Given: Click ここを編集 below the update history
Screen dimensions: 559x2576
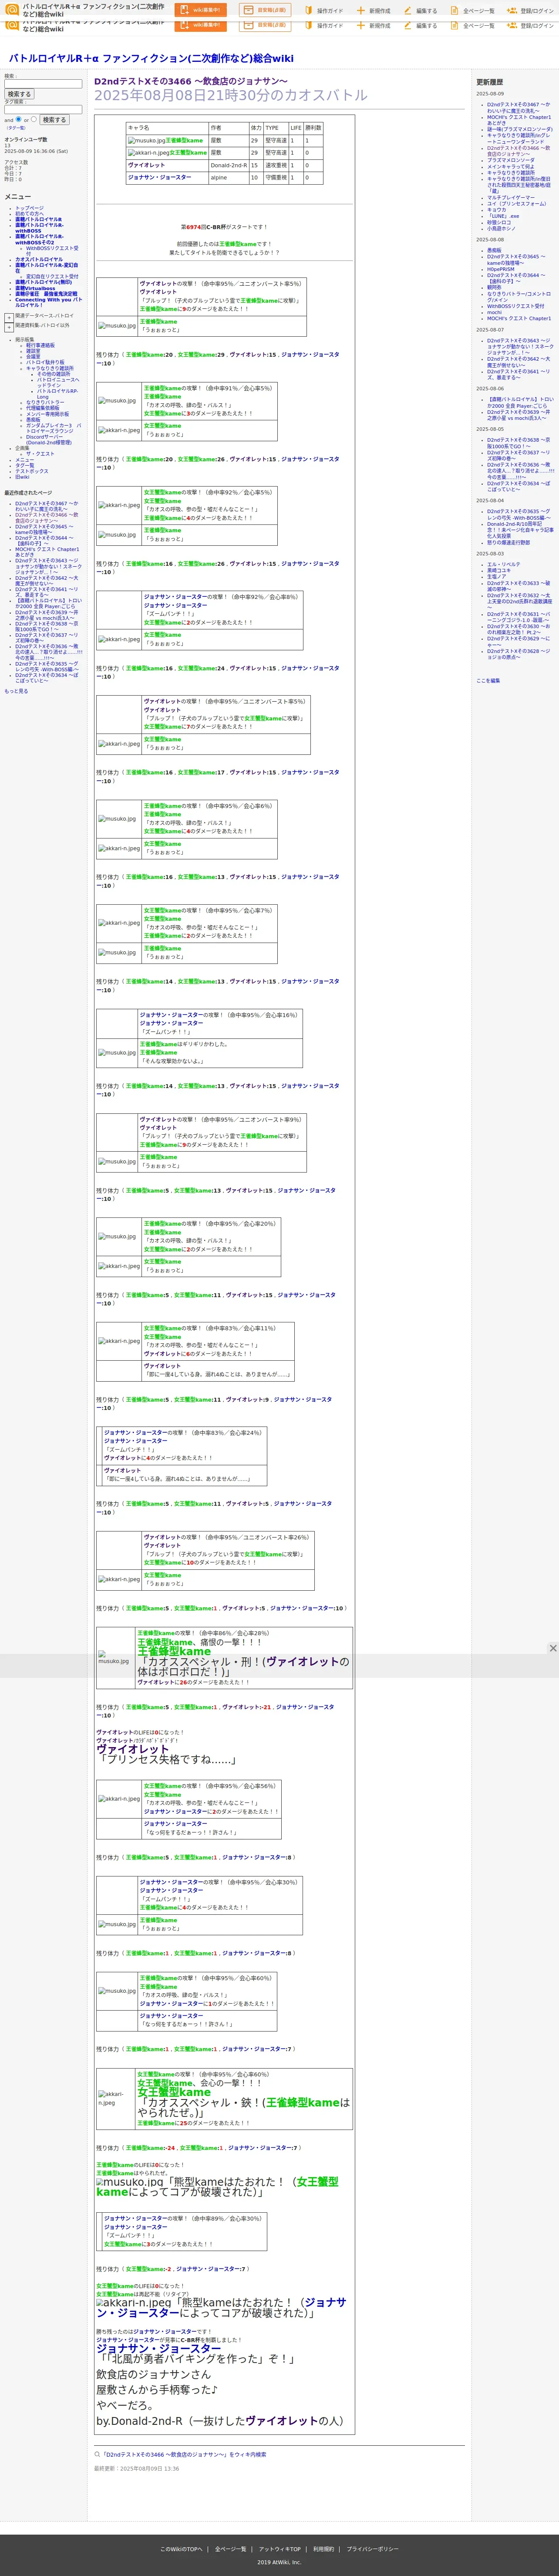Looking at the screenshot, I should 488,681.
